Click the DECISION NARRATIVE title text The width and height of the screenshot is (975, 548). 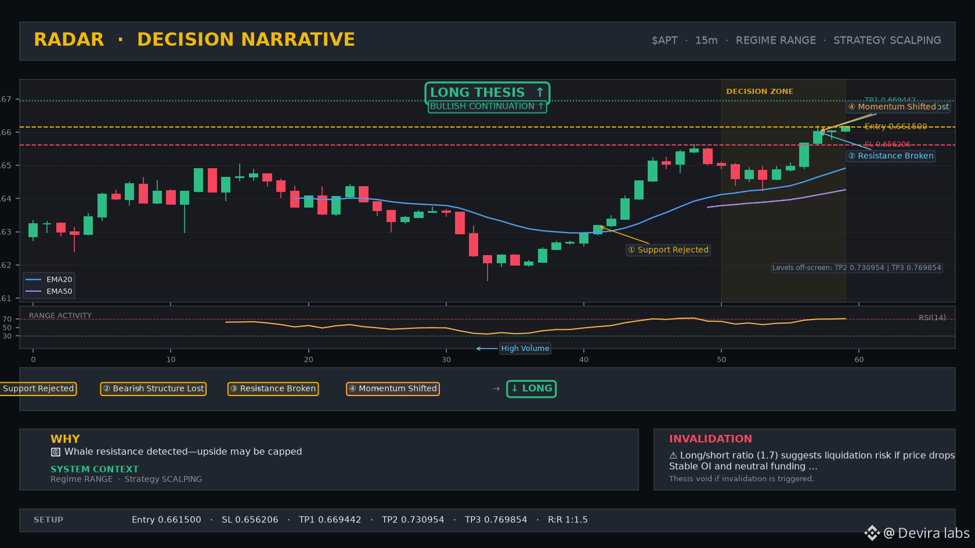[x=246, y=39]
